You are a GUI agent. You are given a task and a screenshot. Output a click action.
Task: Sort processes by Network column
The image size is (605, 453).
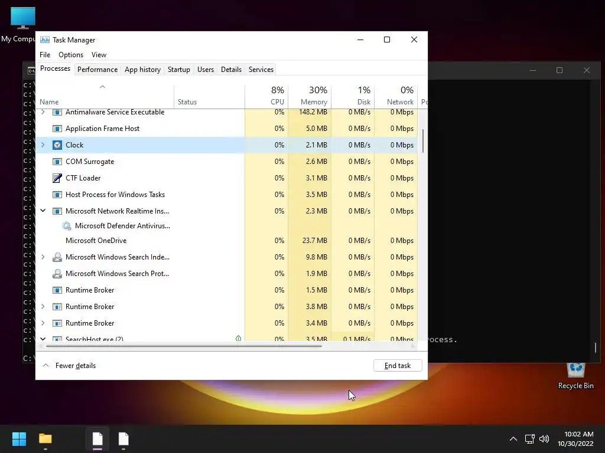(396, 97)
